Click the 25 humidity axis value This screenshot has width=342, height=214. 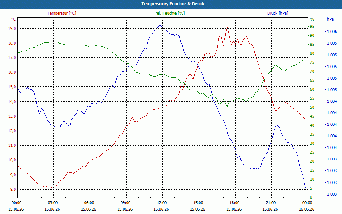pyautogui.click(x=312, y=152)
